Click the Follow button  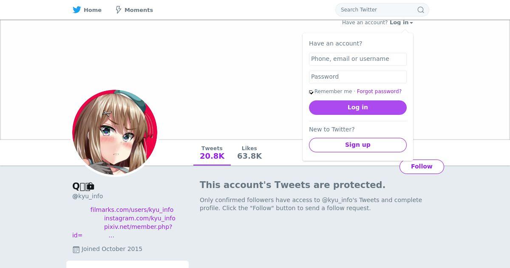click(x=422, y=167)
